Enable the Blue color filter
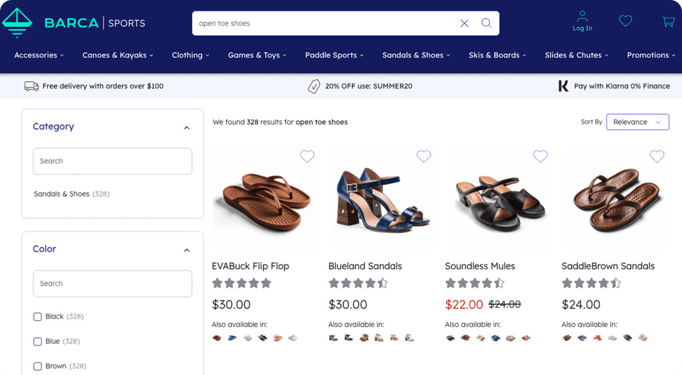Screen dimensions: 682x375 coord(37,341)
